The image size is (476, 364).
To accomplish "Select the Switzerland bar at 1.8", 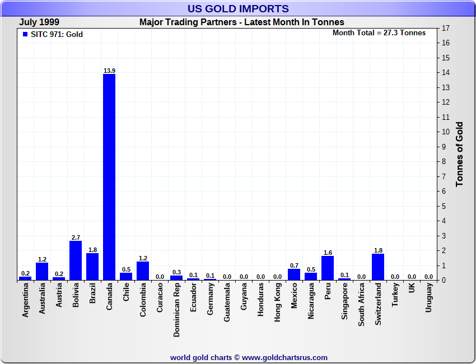I will pos(378,267).
